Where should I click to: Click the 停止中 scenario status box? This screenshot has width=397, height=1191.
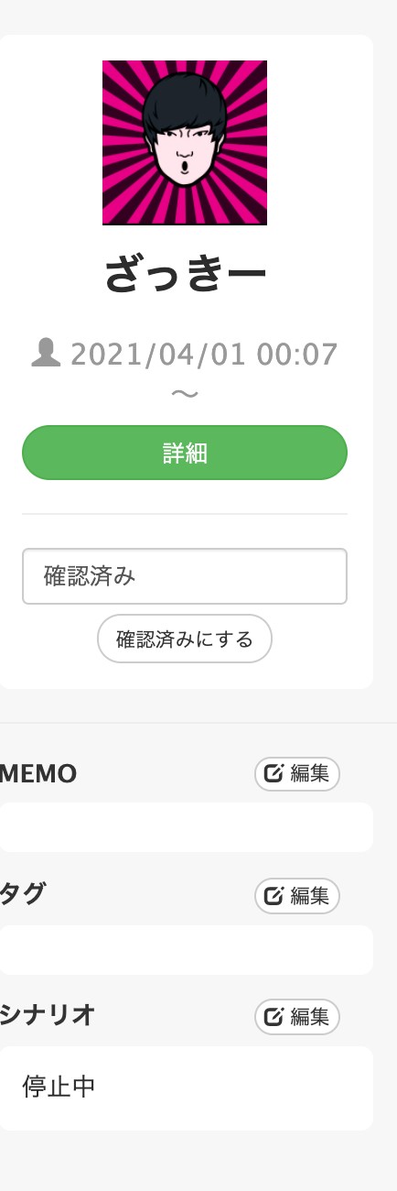point(187,1088)
